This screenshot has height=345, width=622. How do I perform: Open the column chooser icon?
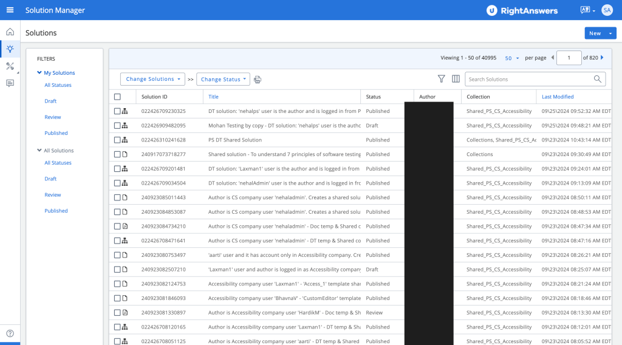click(456, 79)
